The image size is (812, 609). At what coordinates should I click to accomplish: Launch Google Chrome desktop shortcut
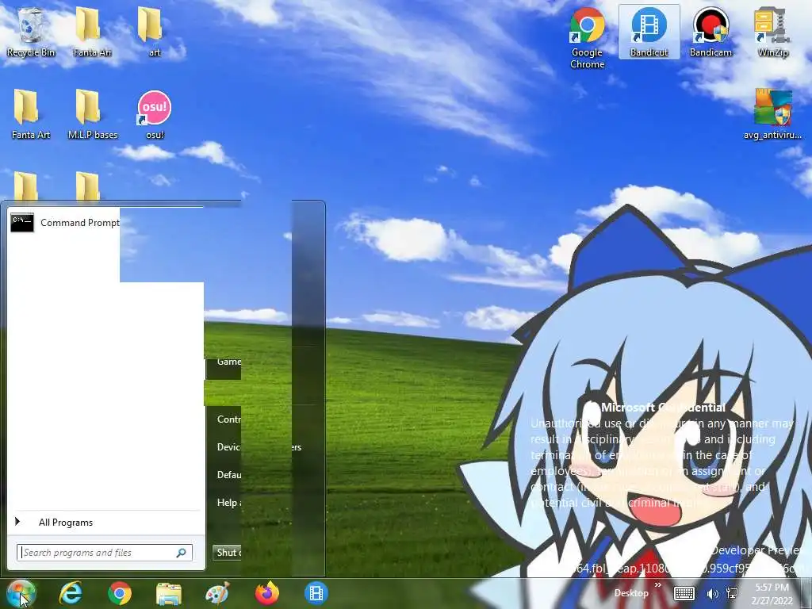(x=588, y=38)
